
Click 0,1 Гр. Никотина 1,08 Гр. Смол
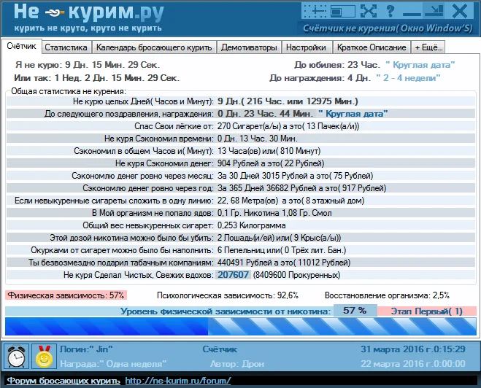[x=274, y=213]
